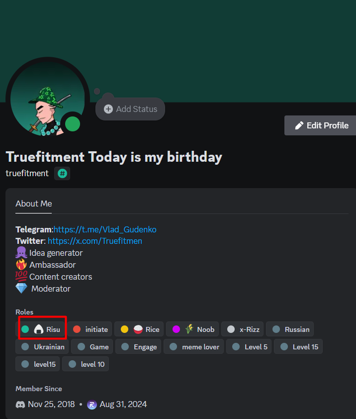
Task: Click the Engage role chip
Action: pyautogui.click(x=139, y=346)
